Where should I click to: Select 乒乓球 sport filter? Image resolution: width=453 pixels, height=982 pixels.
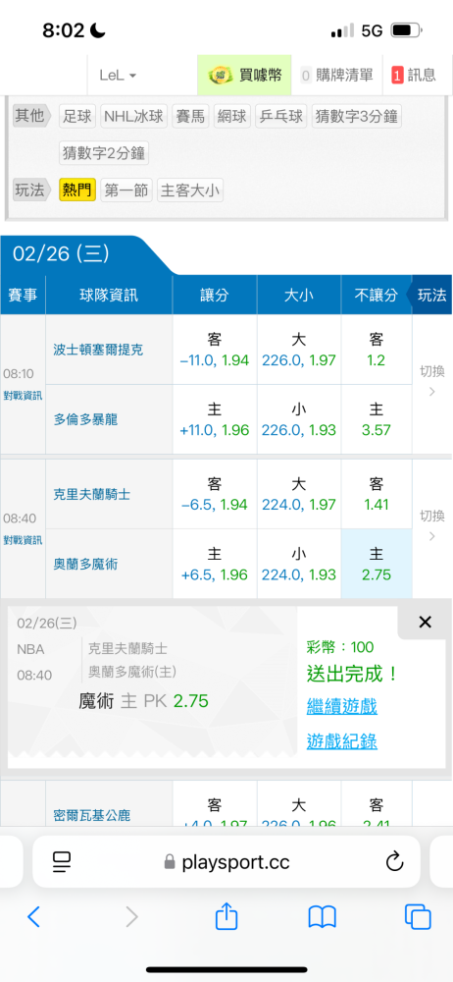coord(281,116)
